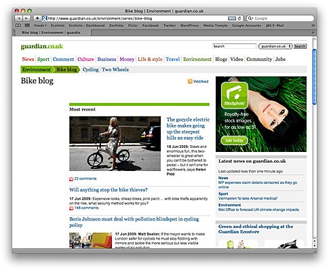Click the Safari forward arrow button
Screen dimensions: 329x270
[26, 18]
